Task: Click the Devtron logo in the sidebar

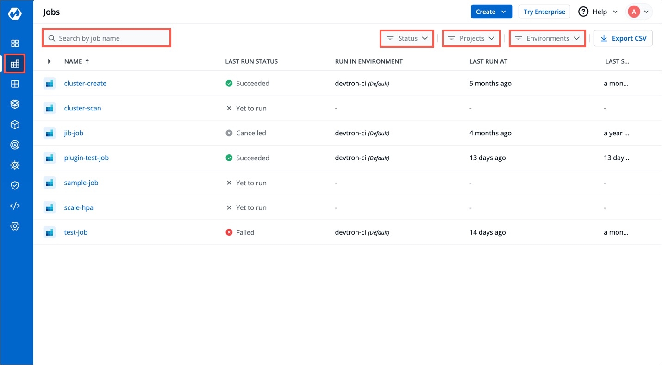Action: tap(15, 14)
